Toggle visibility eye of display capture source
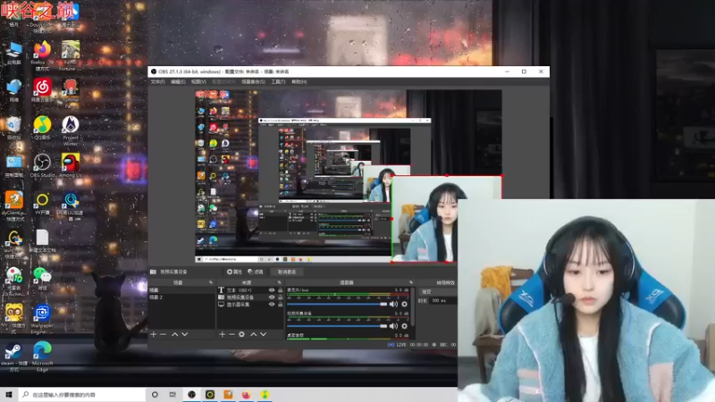This screenshot has height=402, width=715. coord(272,305)
